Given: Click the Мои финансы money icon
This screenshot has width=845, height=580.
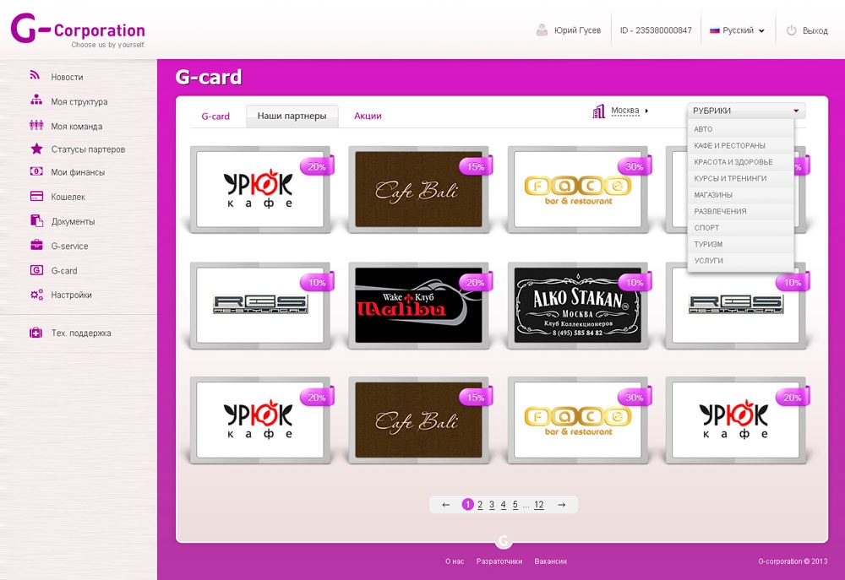Looking at the screenshot, I should point(36,171).
